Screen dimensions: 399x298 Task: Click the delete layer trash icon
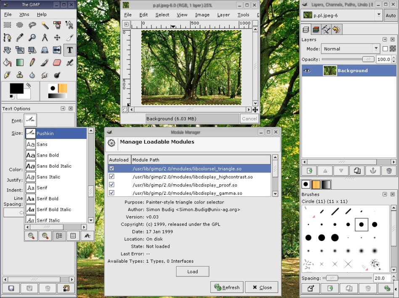[x=389, y=170]
